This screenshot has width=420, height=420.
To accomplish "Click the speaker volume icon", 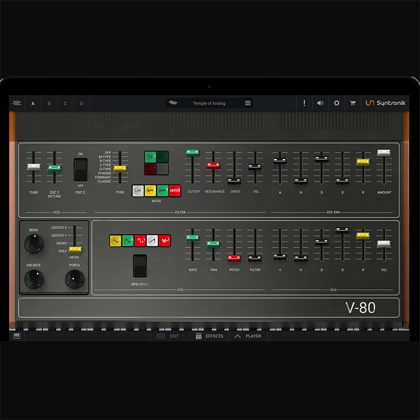I will click(320, 103).
